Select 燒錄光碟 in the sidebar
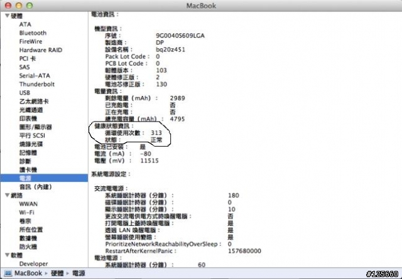402x279 pixels. (x=31, y=144)
